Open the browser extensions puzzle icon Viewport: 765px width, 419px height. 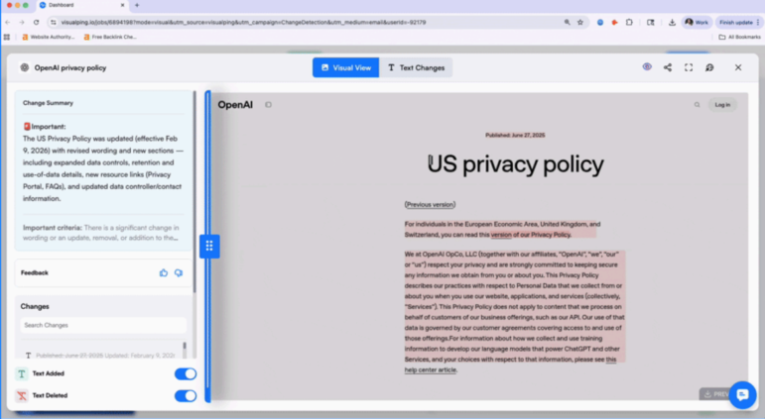629,23
